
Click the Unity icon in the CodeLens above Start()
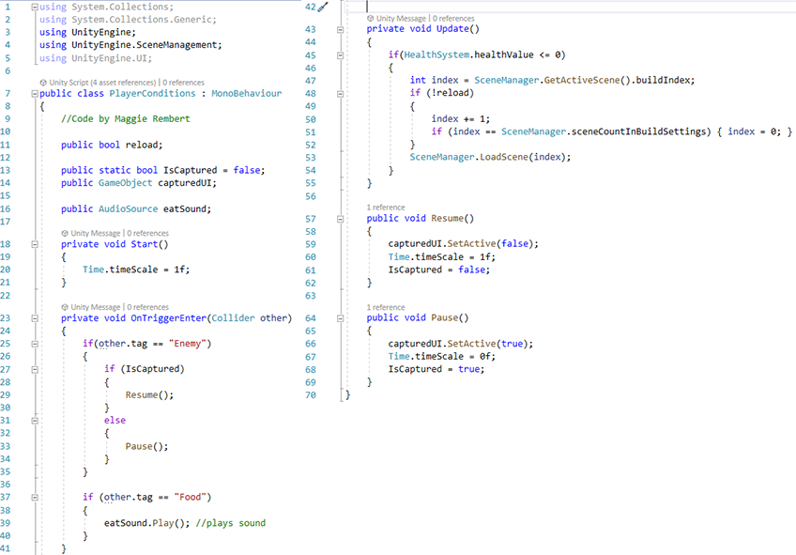point(65,233)
